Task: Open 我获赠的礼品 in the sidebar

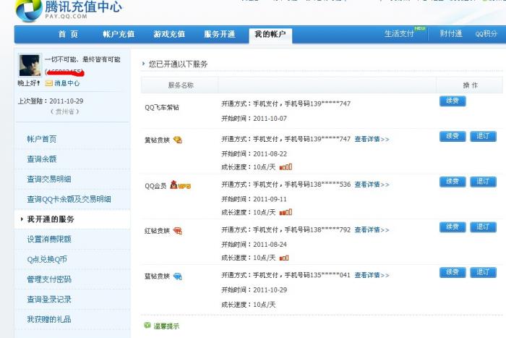Action: coord(49,319)
